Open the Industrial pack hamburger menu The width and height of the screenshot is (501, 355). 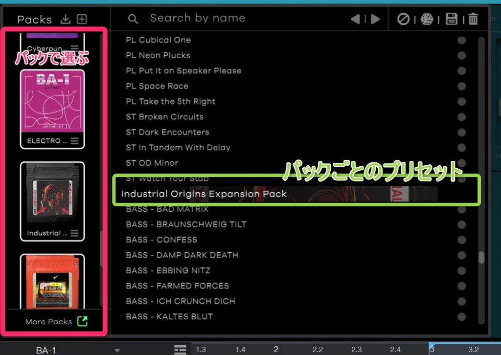(x=74, y=233)
